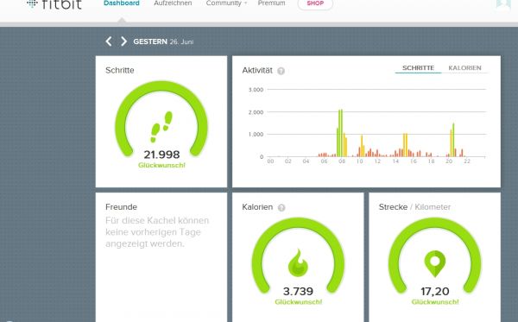
Task: Click the calorie flame icon
Action: (x=298, y=263)
